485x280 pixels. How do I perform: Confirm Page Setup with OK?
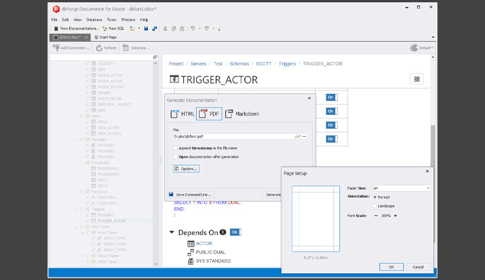point(391,267)
